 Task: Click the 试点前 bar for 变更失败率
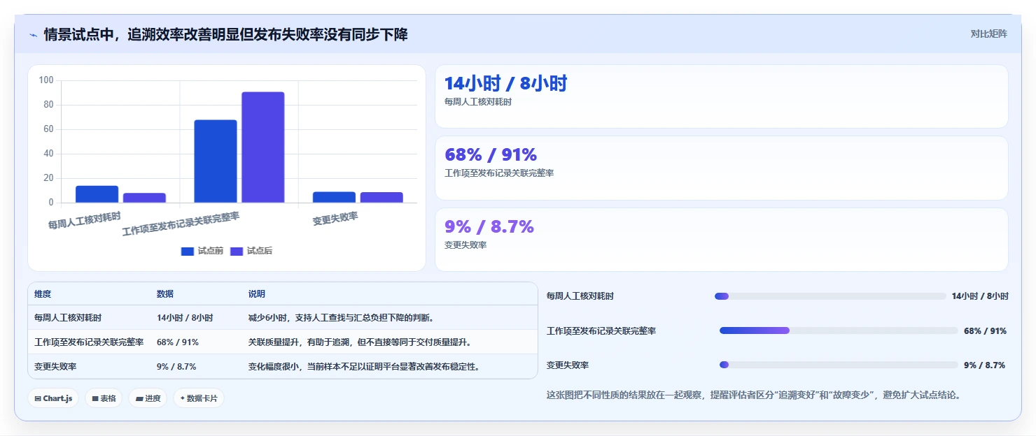pyautogui.click(x=334, y=197)
